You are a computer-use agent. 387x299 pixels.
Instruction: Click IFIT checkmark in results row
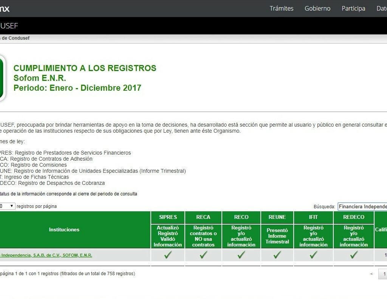coord(313,255)
